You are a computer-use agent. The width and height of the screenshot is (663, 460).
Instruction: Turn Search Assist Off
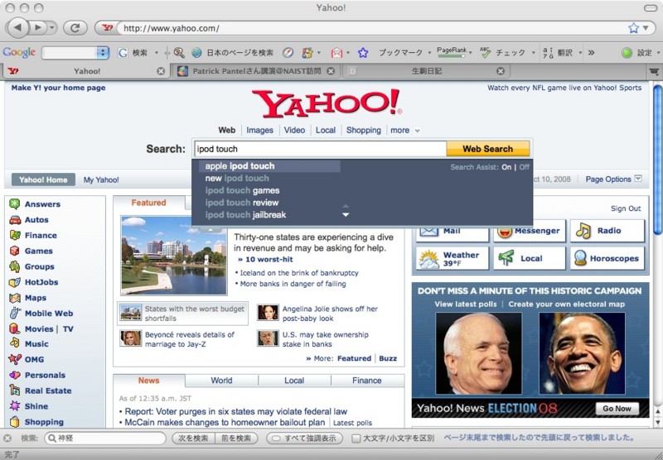tap(525, 167)
